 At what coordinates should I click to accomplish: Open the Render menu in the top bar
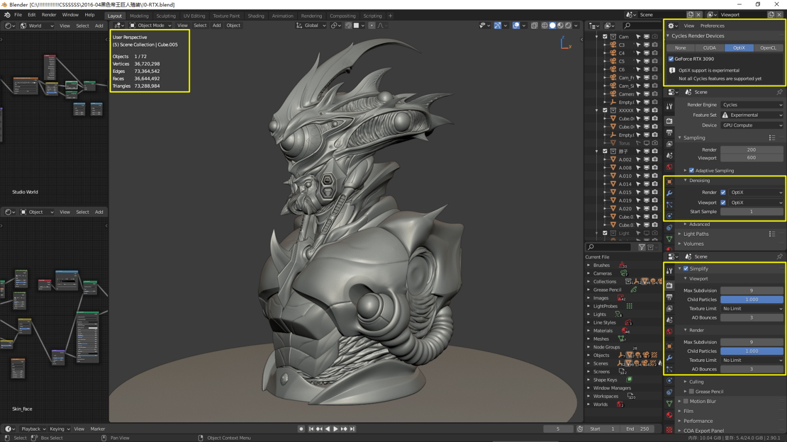pyautogui.click(x=49, y=15)
